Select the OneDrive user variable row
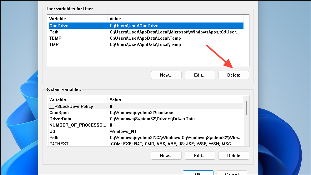 click(146, 26)
